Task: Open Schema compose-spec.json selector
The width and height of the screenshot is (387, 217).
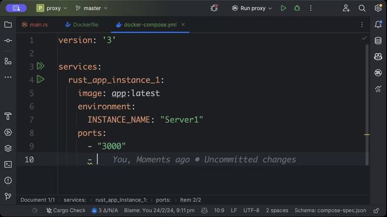Action: tap(330, 210)
